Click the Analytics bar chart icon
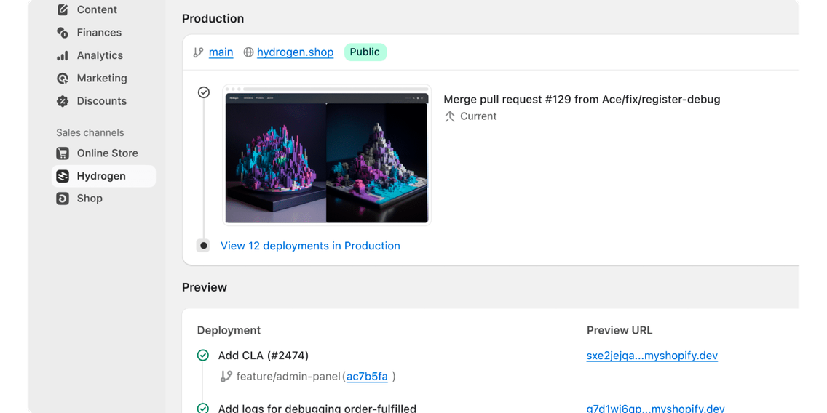The height and width of the screenshot is (413, 827). tap(63, 55)
